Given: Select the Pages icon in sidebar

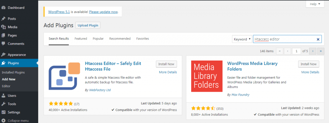Looking at the screenshot, I should 3,35.
